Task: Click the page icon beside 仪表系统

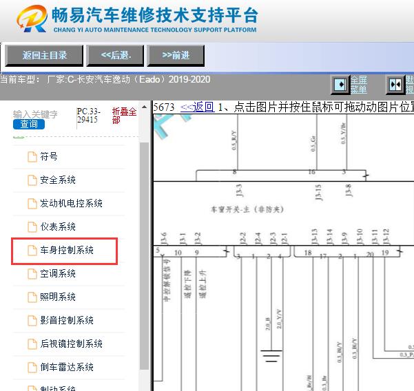Action: point(32,227)
